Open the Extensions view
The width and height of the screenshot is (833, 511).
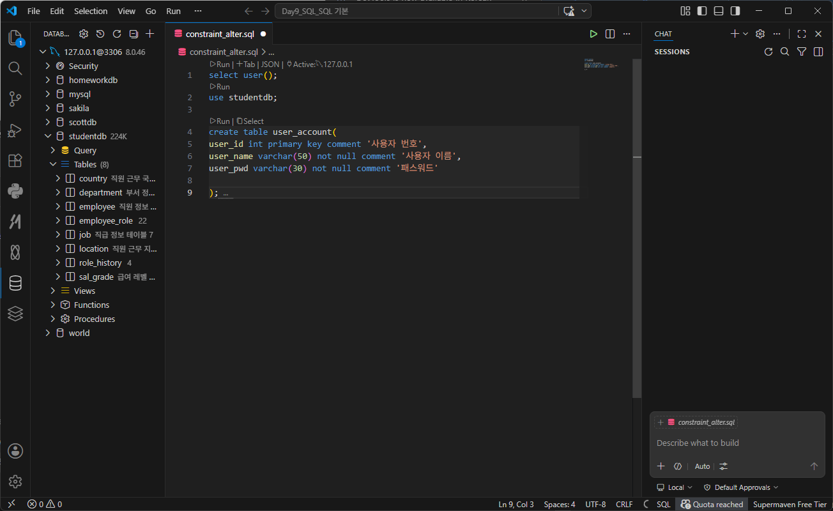15,160
